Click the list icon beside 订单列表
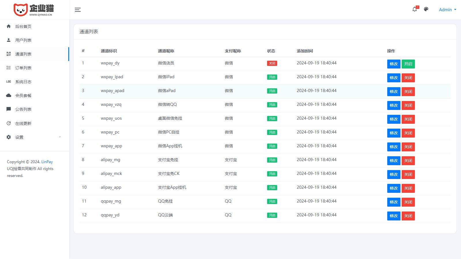This screenshot has height=259, width=461. pyautogui.click(x=9, y=68)
